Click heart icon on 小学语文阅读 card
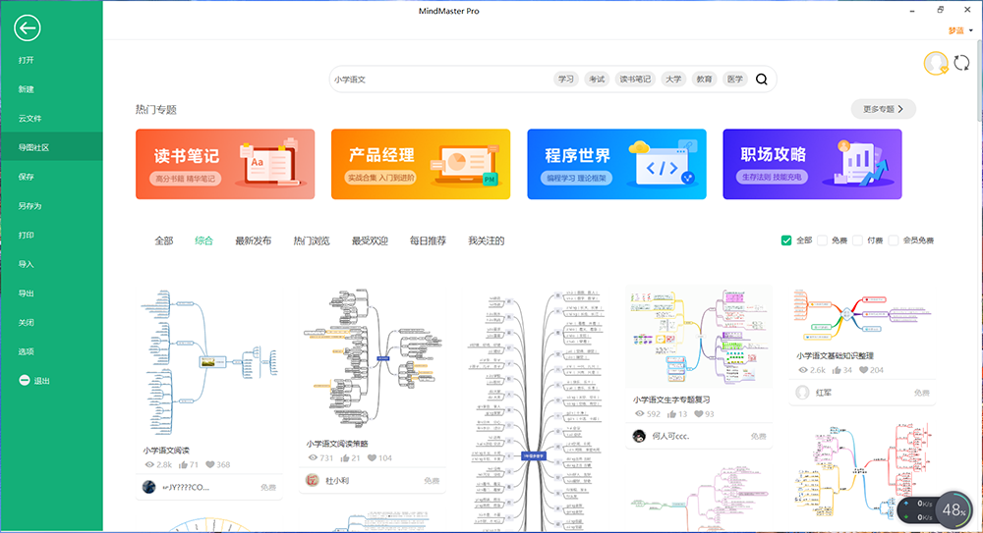The height and width of the screenshot is (533, 983). 209,464
